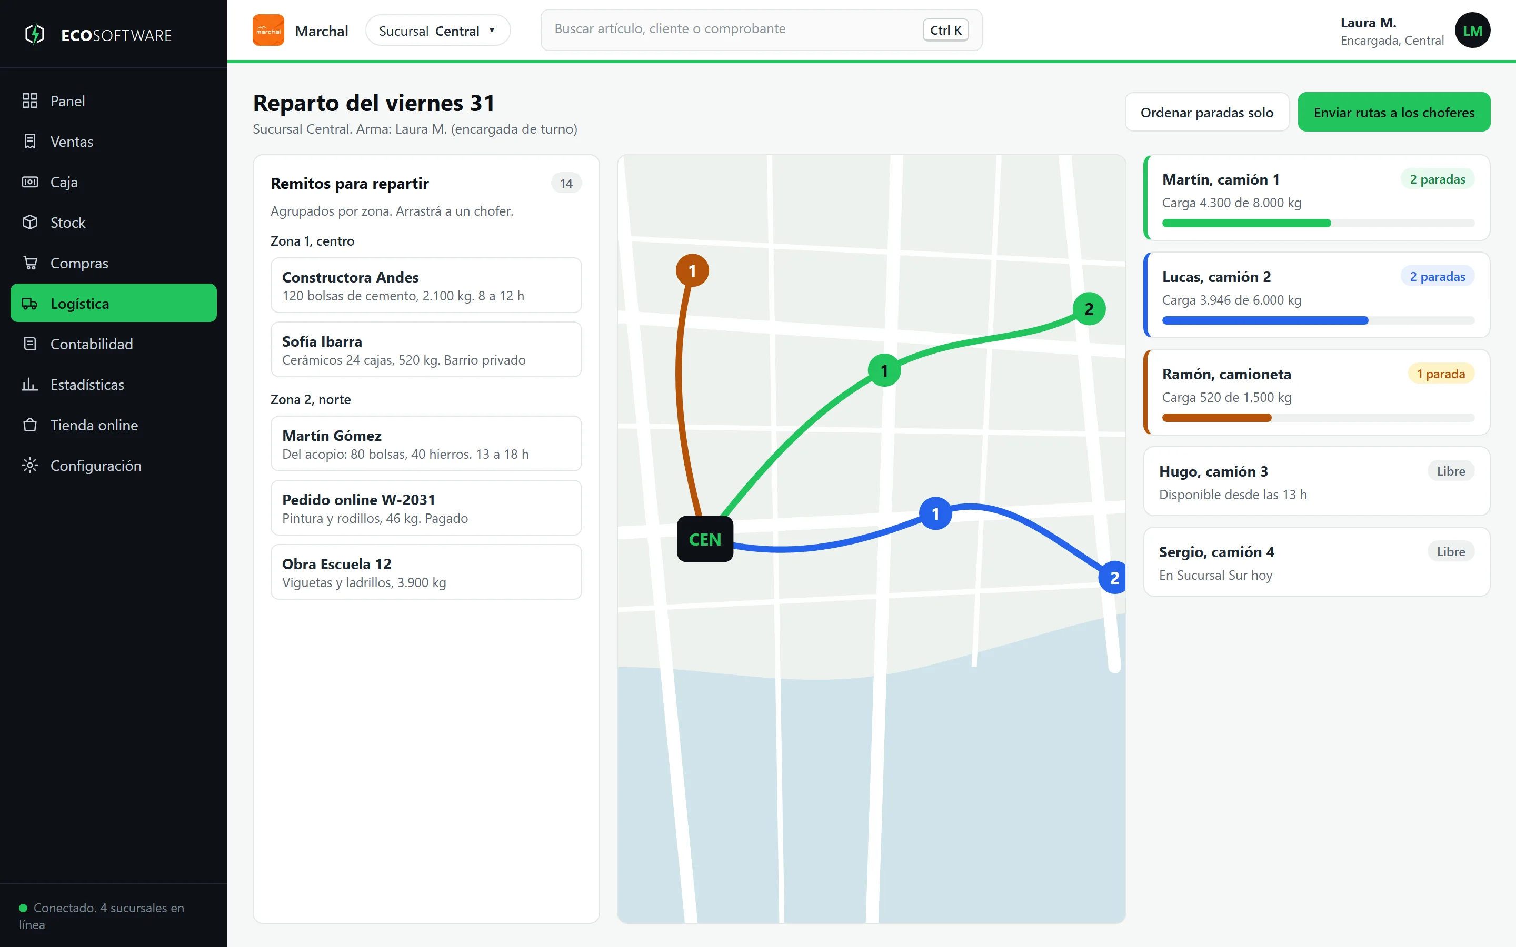Click Ordenar paradas solo button
The width and height of the screenshot is (1516, 947).
point(1206,112)
